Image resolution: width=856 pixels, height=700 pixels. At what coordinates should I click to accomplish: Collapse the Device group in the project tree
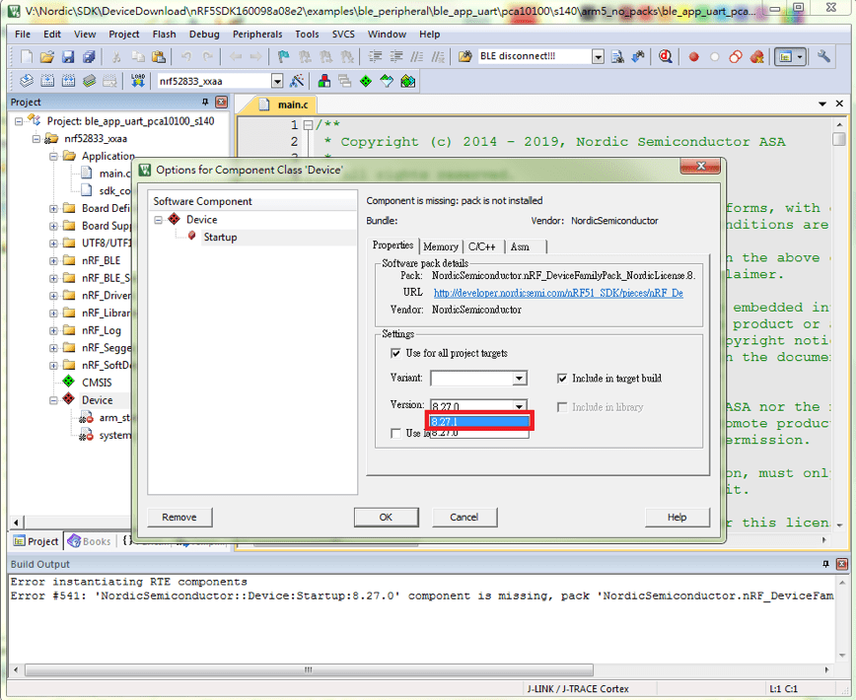pyautogui.click(x=53, y=400)
